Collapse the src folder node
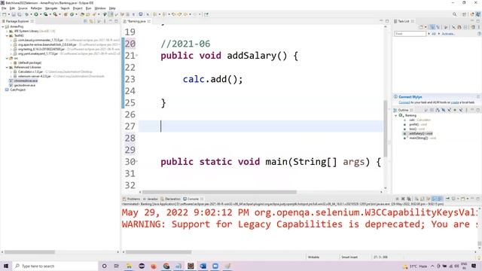Image resolution: width=482 pixels, height=271 pixels. [7, 58]
